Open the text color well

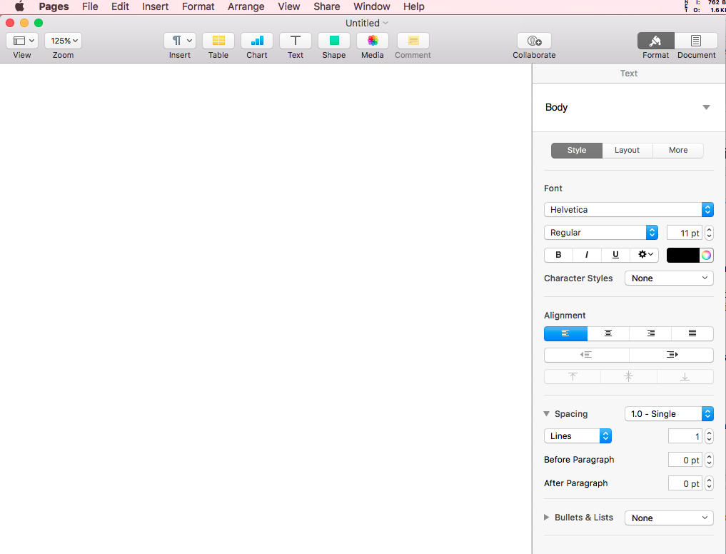coord(683,255)
